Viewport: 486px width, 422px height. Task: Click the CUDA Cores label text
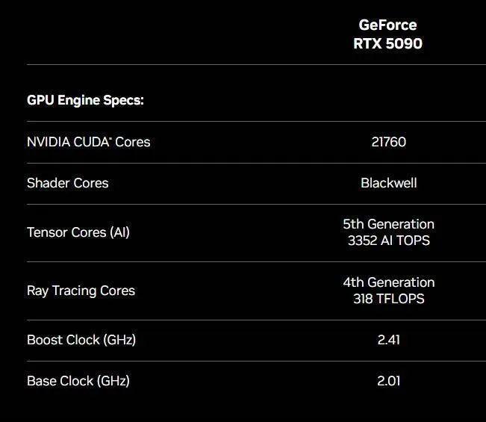[x=113, y=142]
